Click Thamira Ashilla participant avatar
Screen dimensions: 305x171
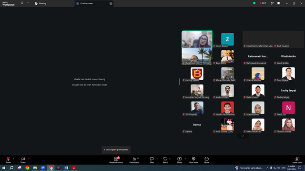(288, 124)
